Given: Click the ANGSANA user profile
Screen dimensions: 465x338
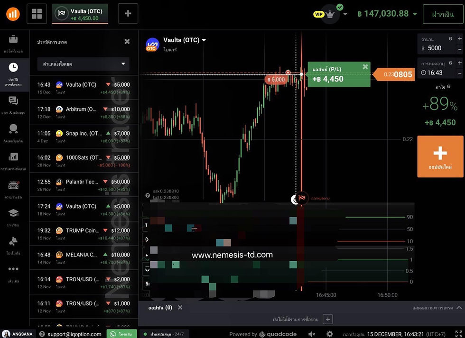Looking at the screenshot, I should coord(18,334).
